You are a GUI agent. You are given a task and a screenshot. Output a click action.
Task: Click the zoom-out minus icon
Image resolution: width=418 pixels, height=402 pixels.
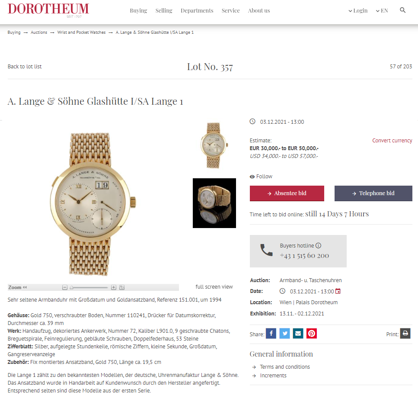65,287
